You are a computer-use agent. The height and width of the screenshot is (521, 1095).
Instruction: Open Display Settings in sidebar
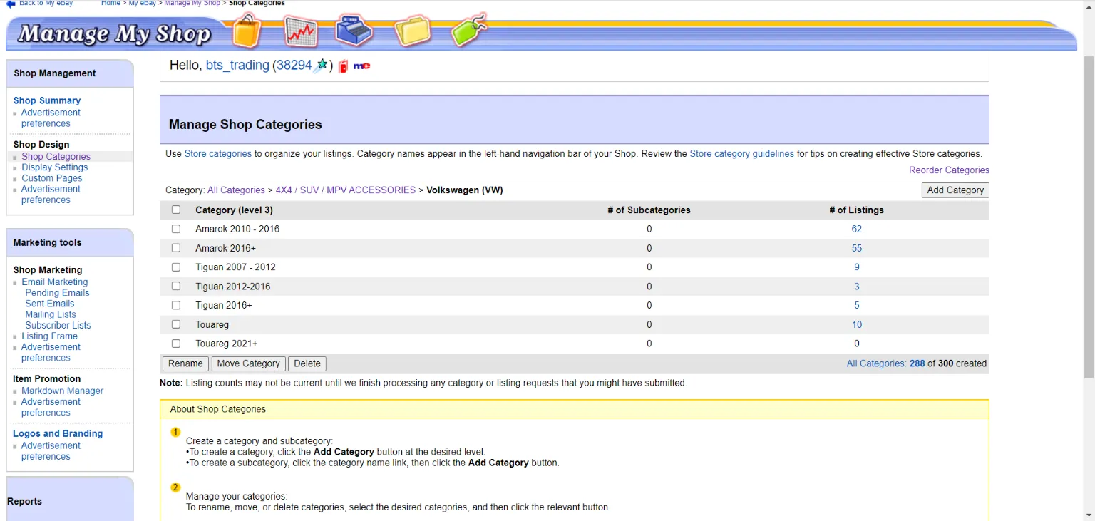click(x=54, y=167)
